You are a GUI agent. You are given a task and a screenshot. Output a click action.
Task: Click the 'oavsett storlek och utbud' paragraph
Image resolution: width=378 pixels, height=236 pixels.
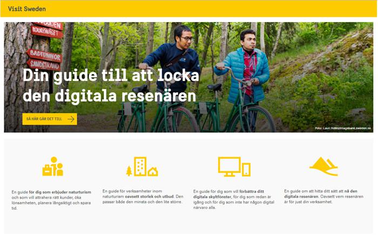(x=143, y=197)
